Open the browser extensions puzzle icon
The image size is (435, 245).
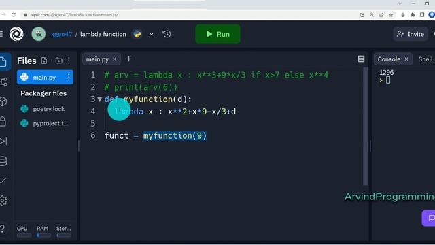point(413,15)
